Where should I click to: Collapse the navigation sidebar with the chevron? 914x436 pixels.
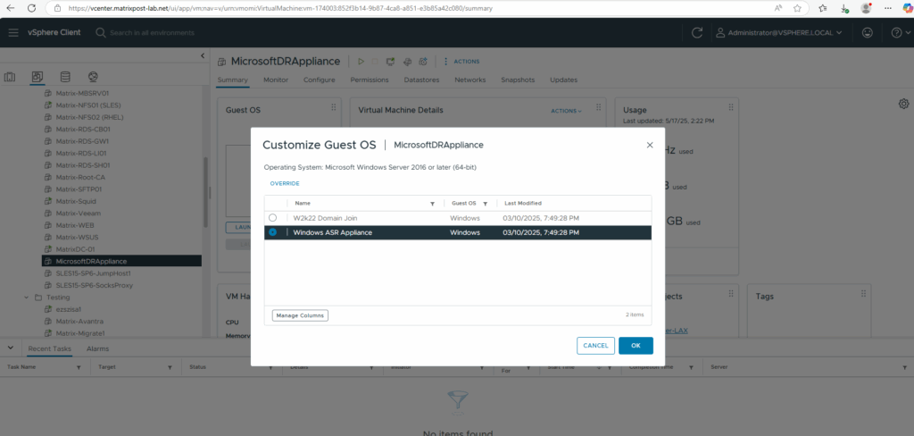[203, 56]
